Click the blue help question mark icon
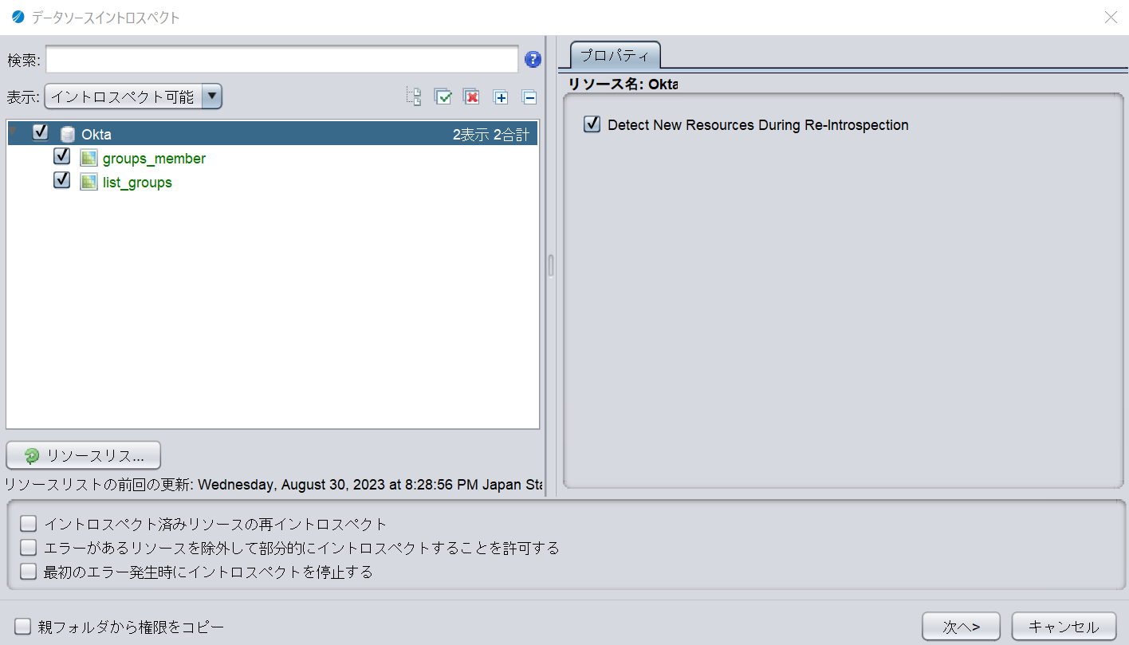The width and height of the screenshot is (1129, 645). coord(533,59)
